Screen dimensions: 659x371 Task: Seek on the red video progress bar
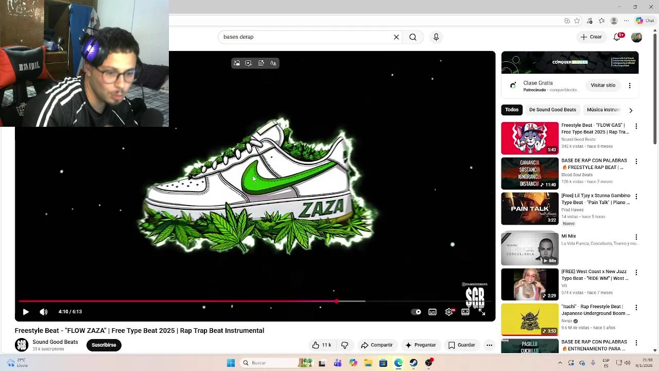click(x=255, y=301)
